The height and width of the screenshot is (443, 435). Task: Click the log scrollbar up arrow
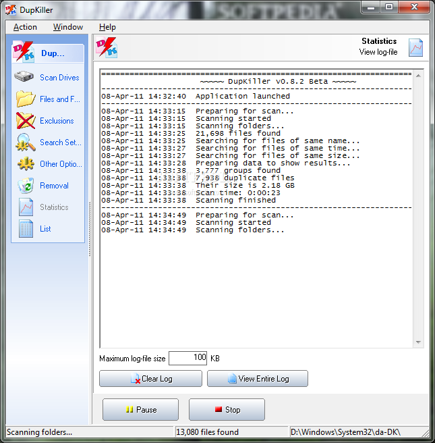(418, 76)
